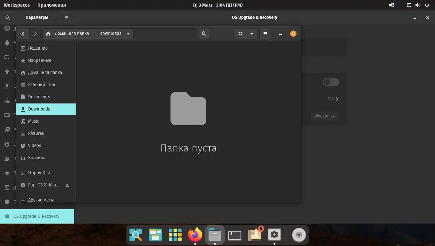Open the file manager hamburger menu
This screenshot has height=246, width=435.
265,34
